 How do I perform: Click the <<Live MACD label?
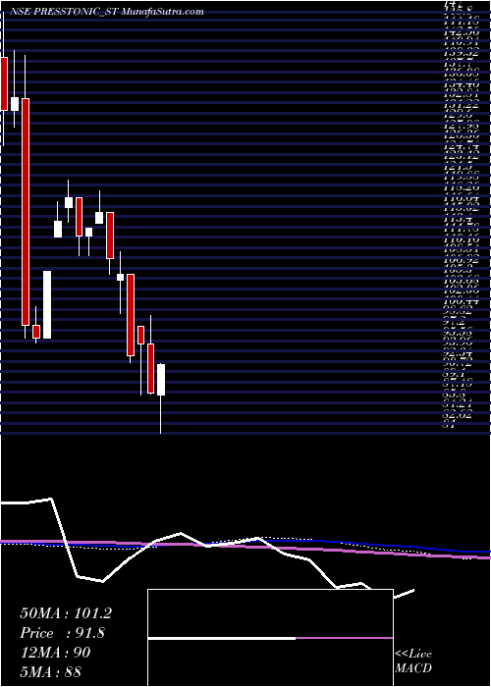tap(413, 661)
